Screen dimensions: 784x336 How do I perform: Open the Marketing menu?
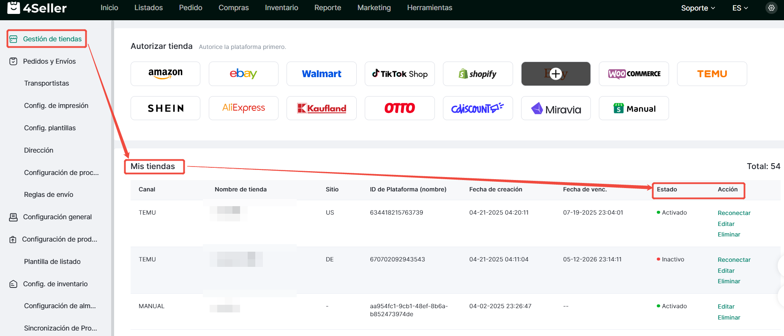[x=374, y=8]
